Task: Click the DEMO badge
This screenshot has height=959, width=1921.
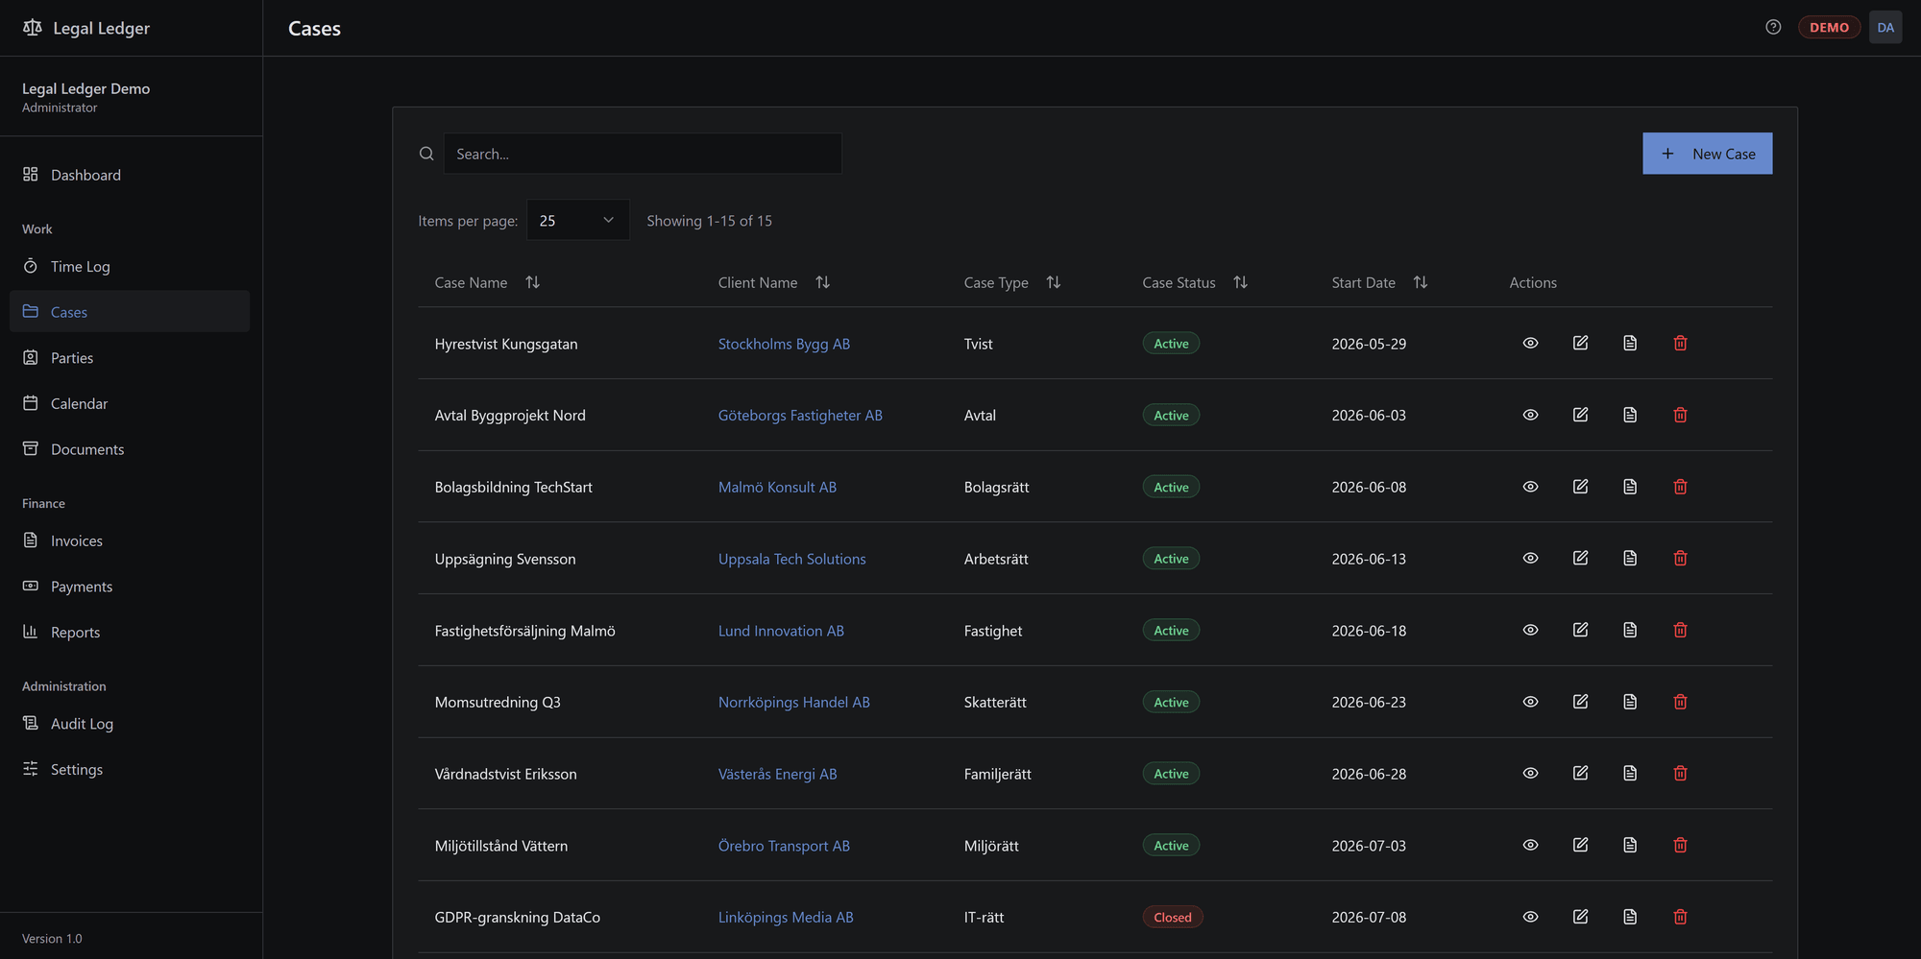Action: 1829,27
